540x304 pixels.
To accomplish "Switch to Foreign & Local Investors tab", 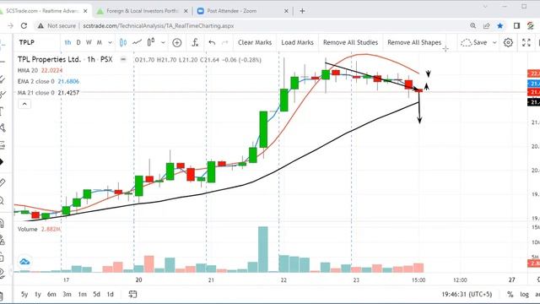I will click(x=143, y=11).
